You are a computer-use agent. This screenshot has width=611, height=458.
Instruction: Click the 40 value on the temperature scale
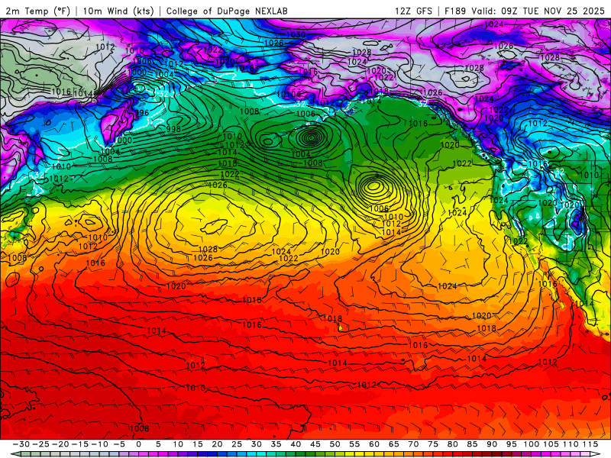[x=296, y=444]
